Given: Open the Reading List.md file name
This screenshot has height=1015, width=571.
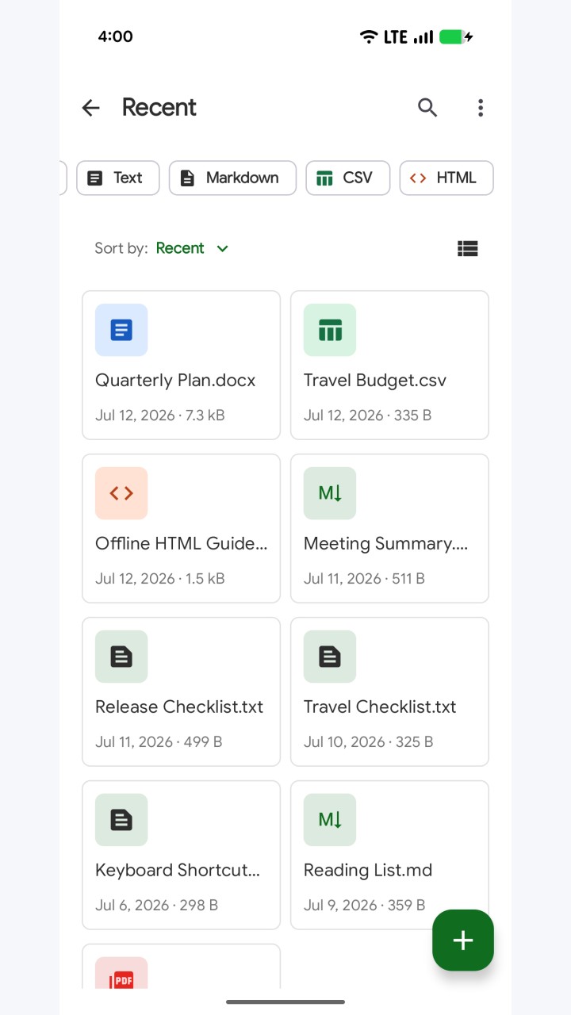Looking at the screenshot, I should [368, 871].
